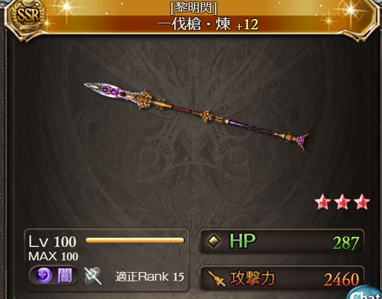The width and height of the screenshot is (382, 299).
Task: Click the weapon level experience bar
Action: [135, 241]
